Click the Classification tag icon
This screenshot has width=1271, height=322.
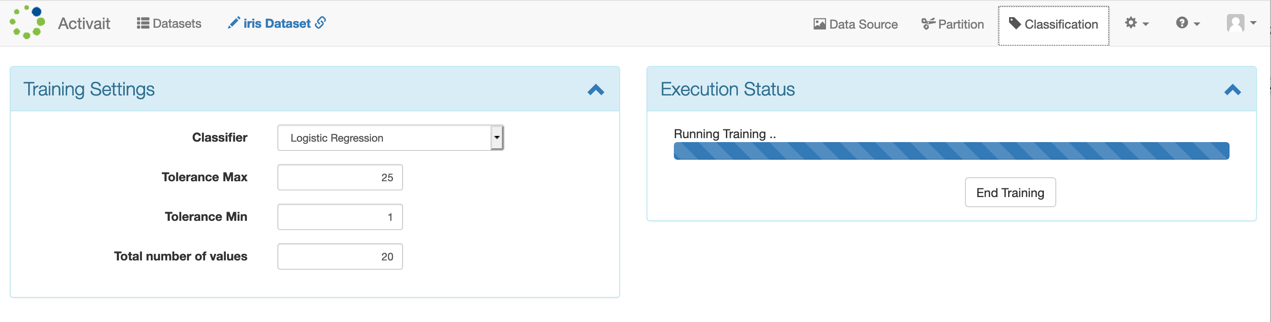(1015, 23)
